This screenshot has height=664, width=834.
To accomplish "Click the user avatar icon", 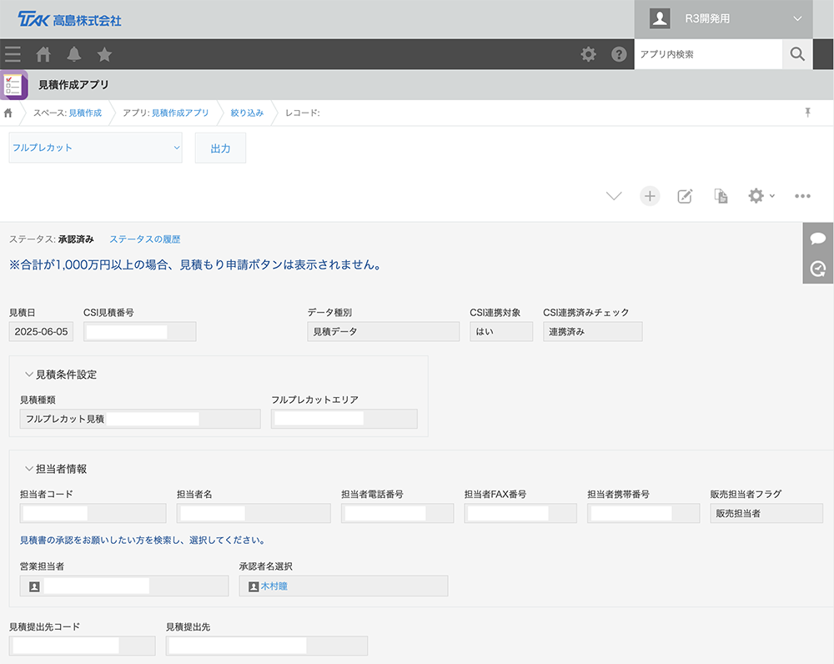I will click(x=660, y=18).
